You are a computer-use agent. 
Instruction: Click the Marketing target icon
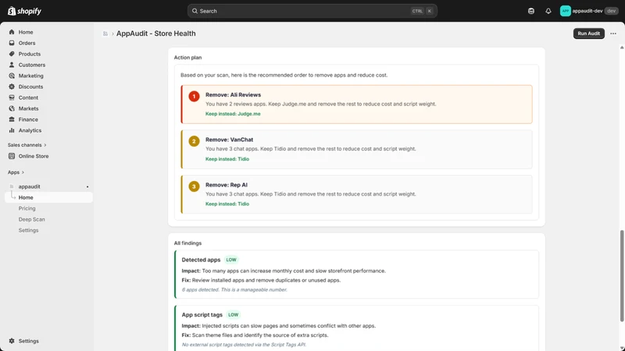[12, 76]
